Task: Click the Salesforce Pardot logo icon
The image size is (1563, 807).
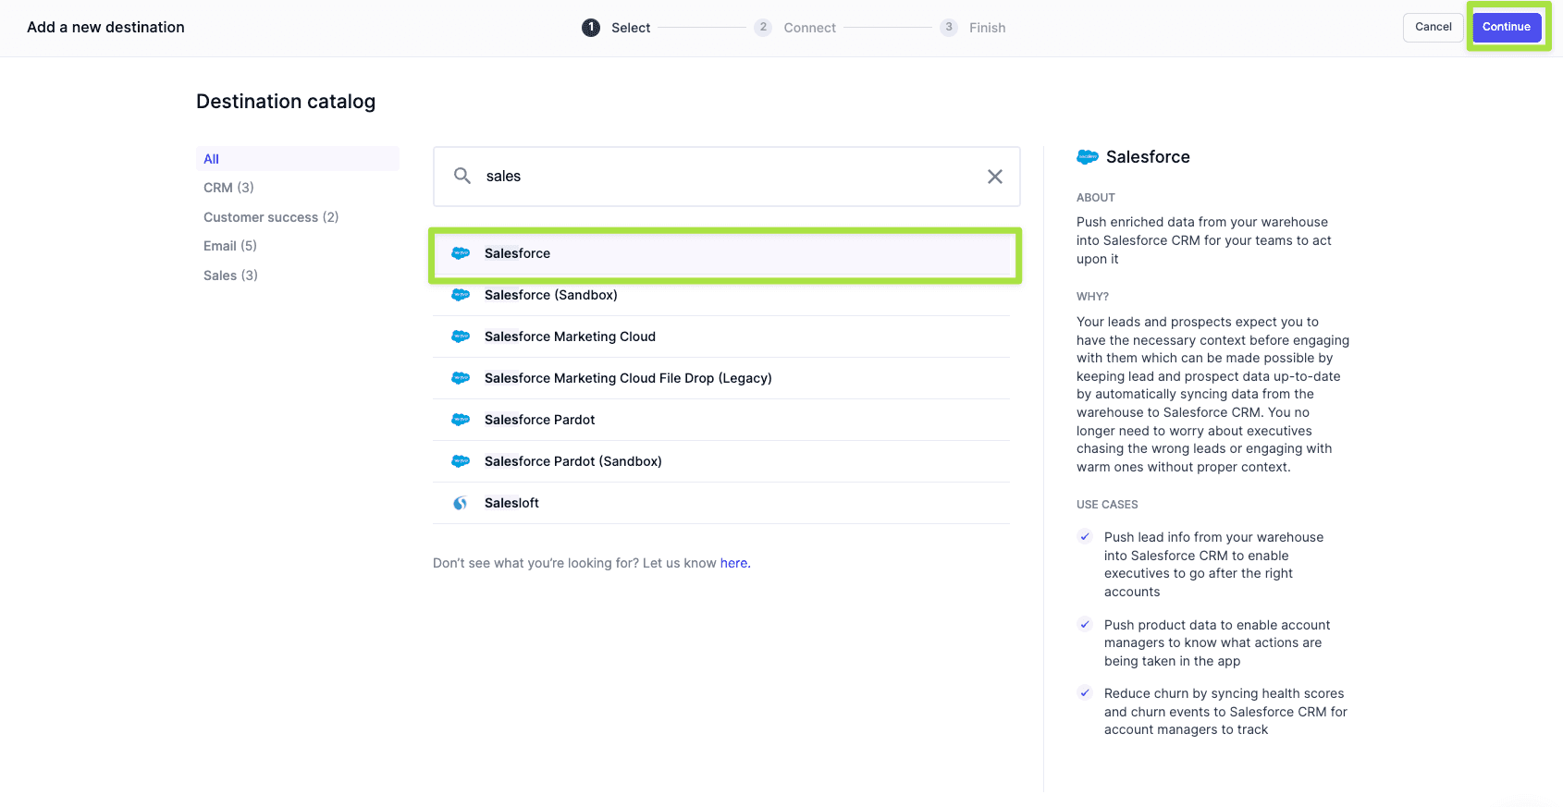Action: [x=461, y=420]
